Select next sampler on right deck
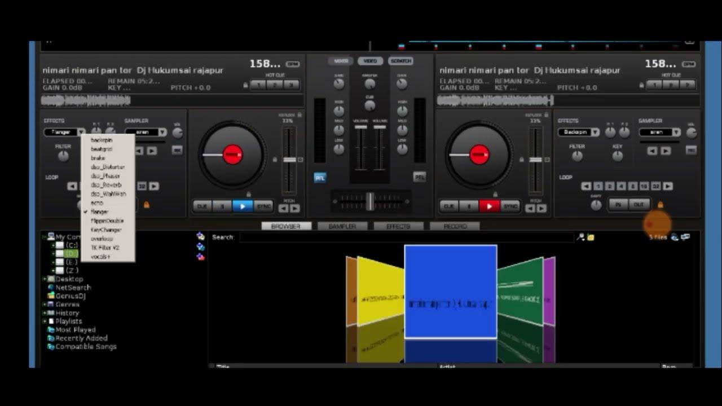 (x=666, y=151)
